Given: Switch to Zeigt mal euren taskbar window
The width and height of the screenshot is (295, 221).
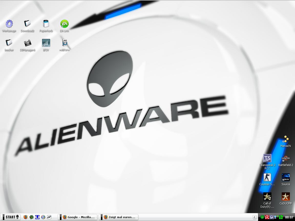Looking at the screenshot, I should point(119,217).
